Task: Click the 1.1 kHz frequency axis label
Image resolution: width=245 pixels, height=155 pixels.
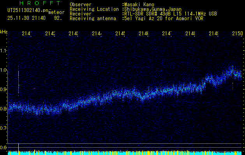Action: point(4,50)
